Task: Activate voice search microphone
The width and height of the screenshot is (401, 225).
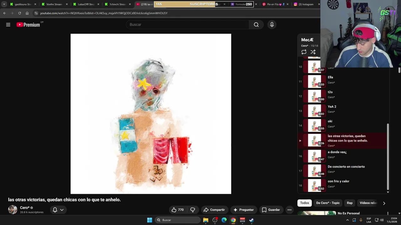Action: point(272,25)
